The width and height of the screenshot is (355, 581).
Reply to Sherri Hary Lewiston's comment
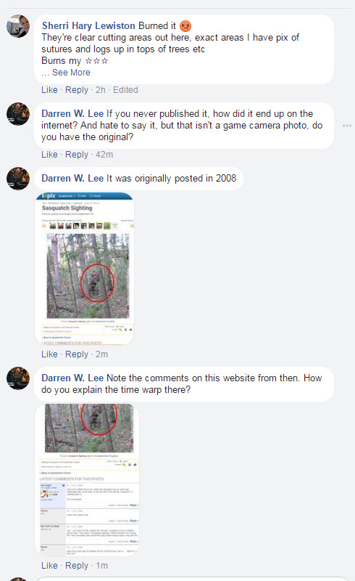tap(77, 90)
